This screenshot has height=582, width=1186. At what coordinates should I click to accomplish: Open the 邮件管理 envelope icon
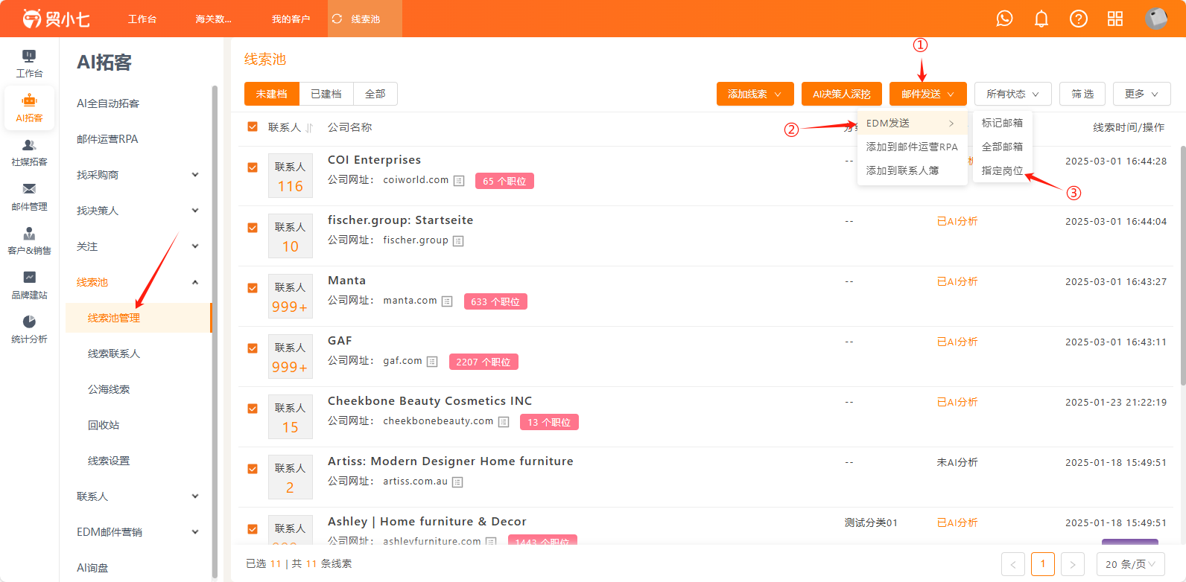coord(29,189)
